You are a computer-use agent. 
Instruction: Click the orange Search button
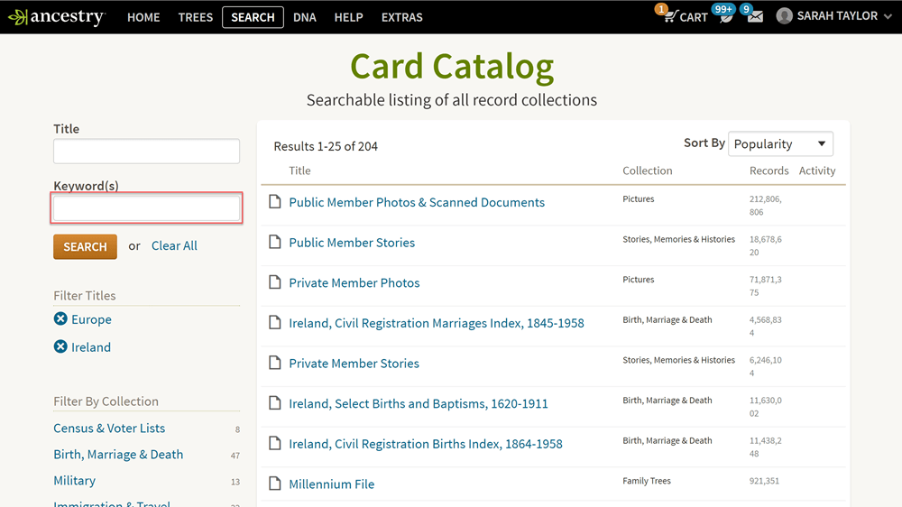[85, 246]
